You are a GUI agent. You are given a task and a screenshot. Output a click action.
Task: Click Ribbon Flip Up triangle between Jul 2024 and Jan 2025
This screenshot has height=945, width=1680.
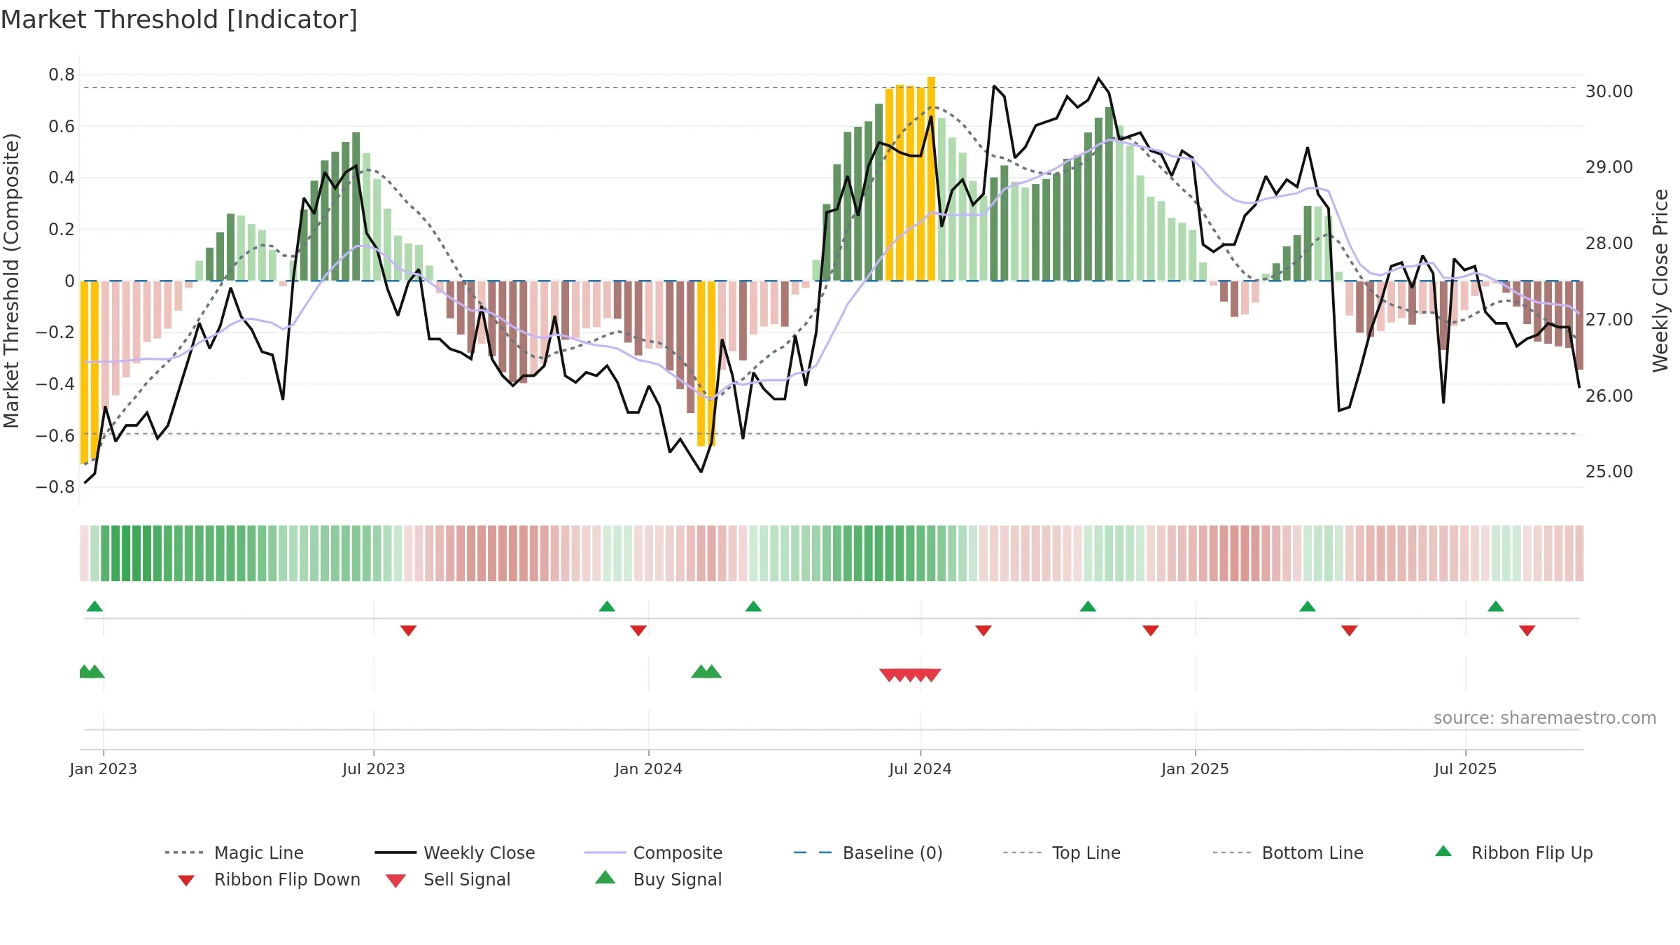coord(1088,606)
